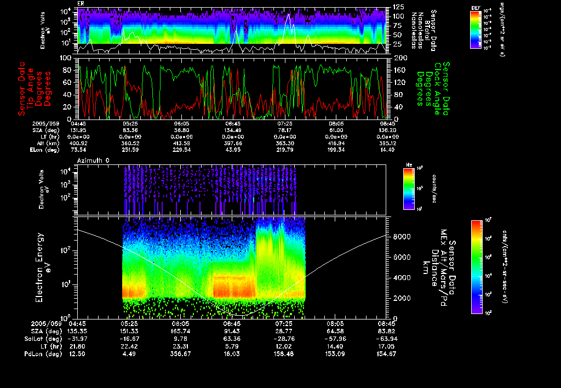
Task: Click the cnts/(cm**2-sr-sec-eV) color bar
Action: (x=477, y=267)
